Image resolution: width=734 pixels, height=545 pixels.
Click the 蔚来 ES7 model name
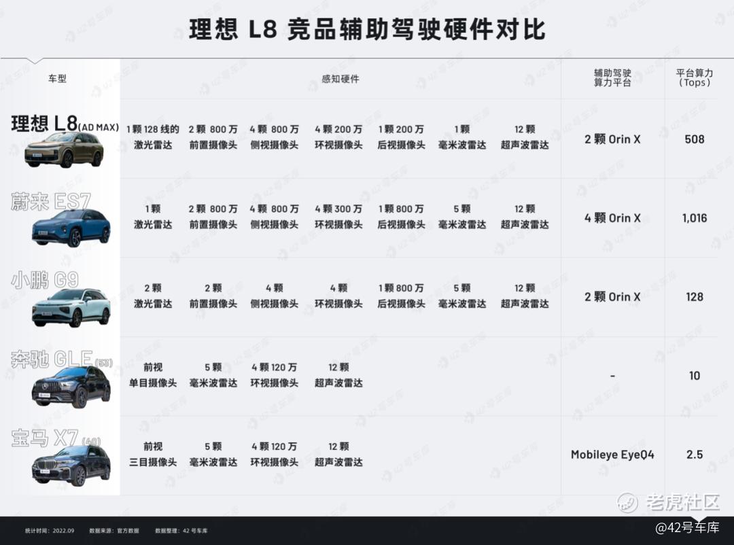[x=50, y=201]
